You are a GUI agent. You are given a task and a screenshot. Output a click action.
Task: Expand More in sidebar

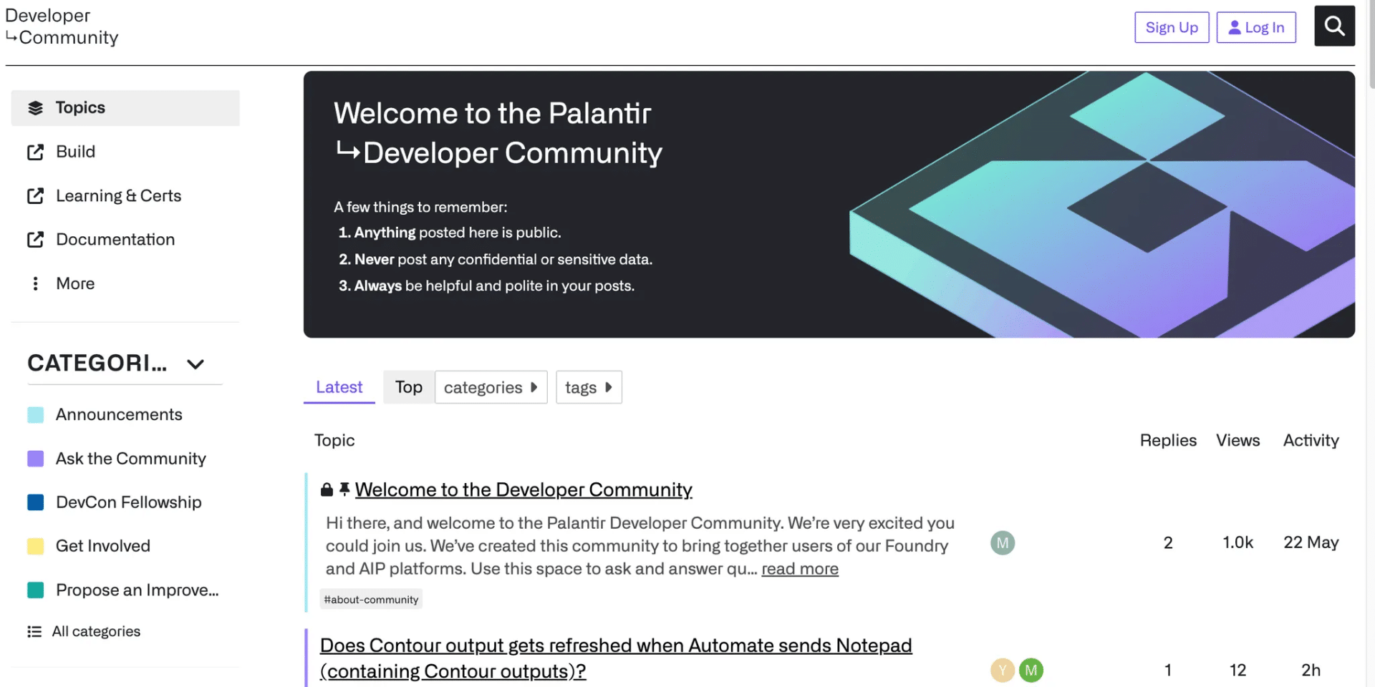coord(75,283)
